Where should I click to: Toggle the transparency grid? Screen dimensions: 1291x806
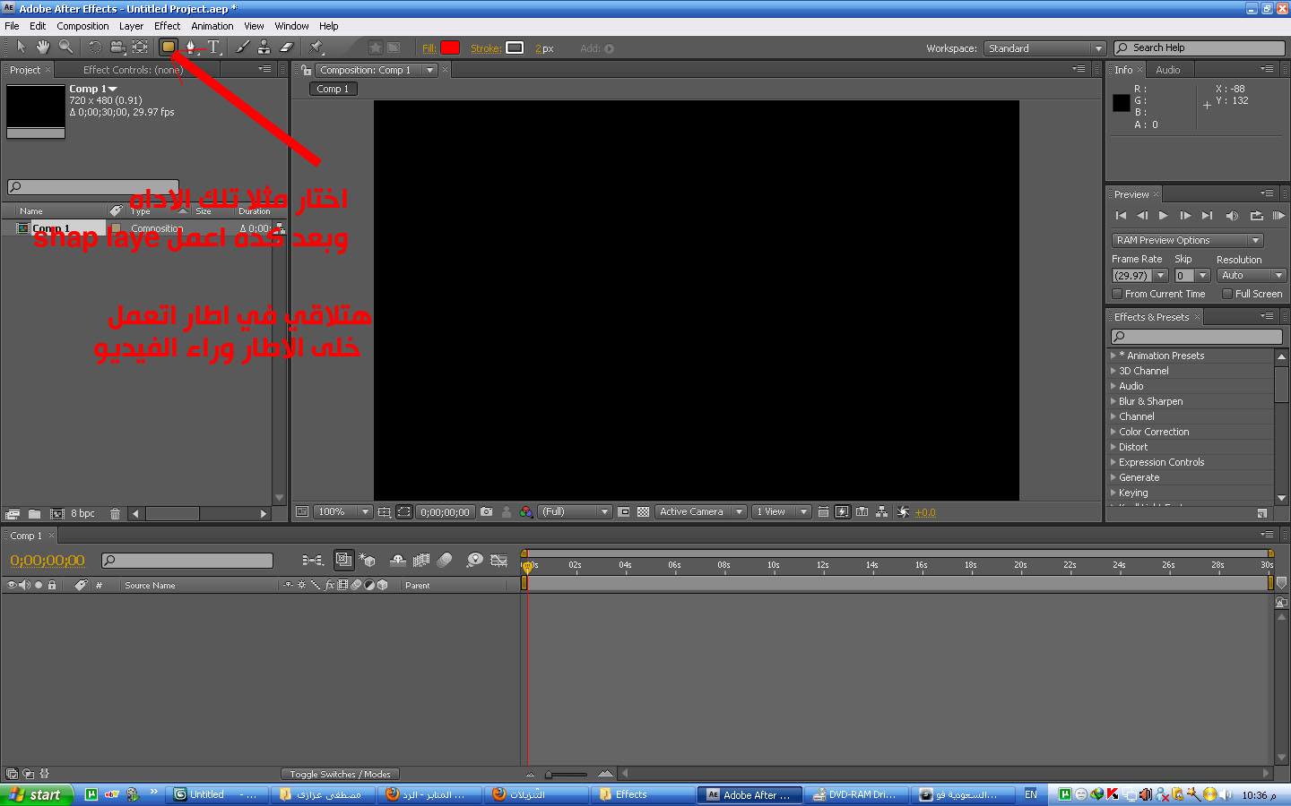point(643,512)
